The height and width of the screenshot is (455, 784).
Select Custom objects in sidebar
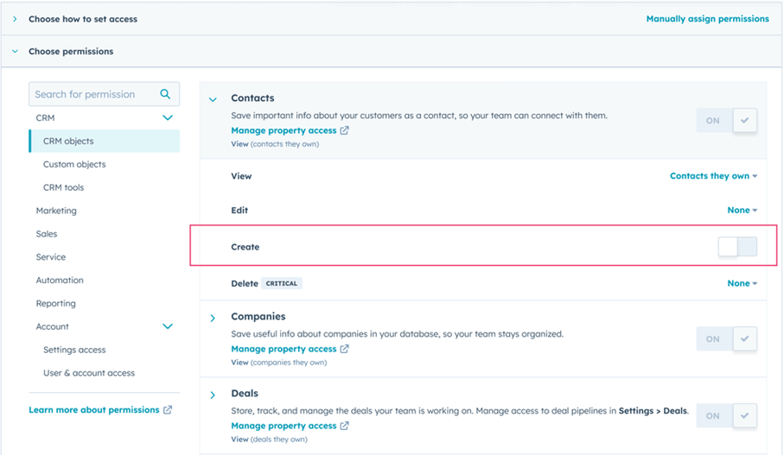74,164
